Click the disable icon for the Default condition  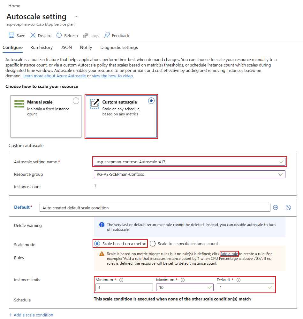(288, 207)
